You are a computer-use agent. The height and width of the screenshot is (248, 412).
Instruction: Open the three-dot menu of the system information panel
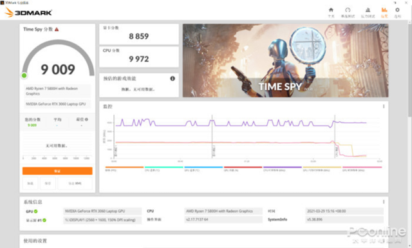click(x=384, y=202)
